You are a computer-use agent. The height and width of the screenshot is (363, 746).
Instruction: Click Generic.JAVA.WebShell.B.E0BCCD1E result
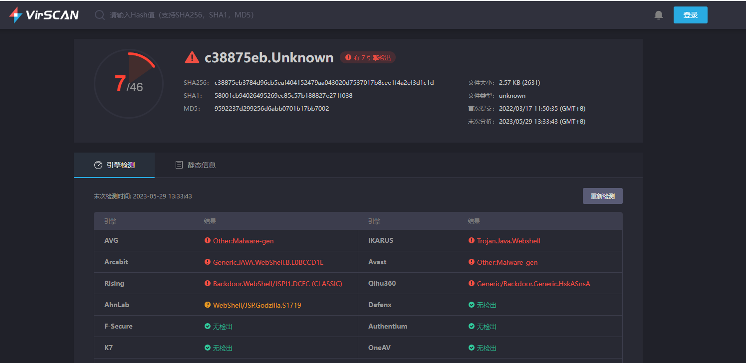coord(268,262)
